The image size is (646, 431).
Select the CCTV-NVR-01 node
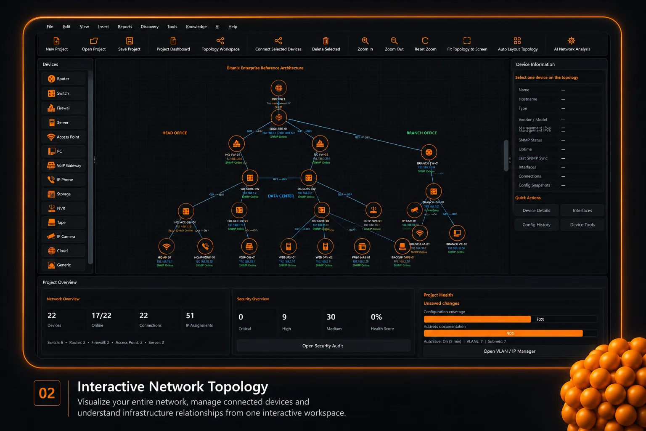click(373, 210)
